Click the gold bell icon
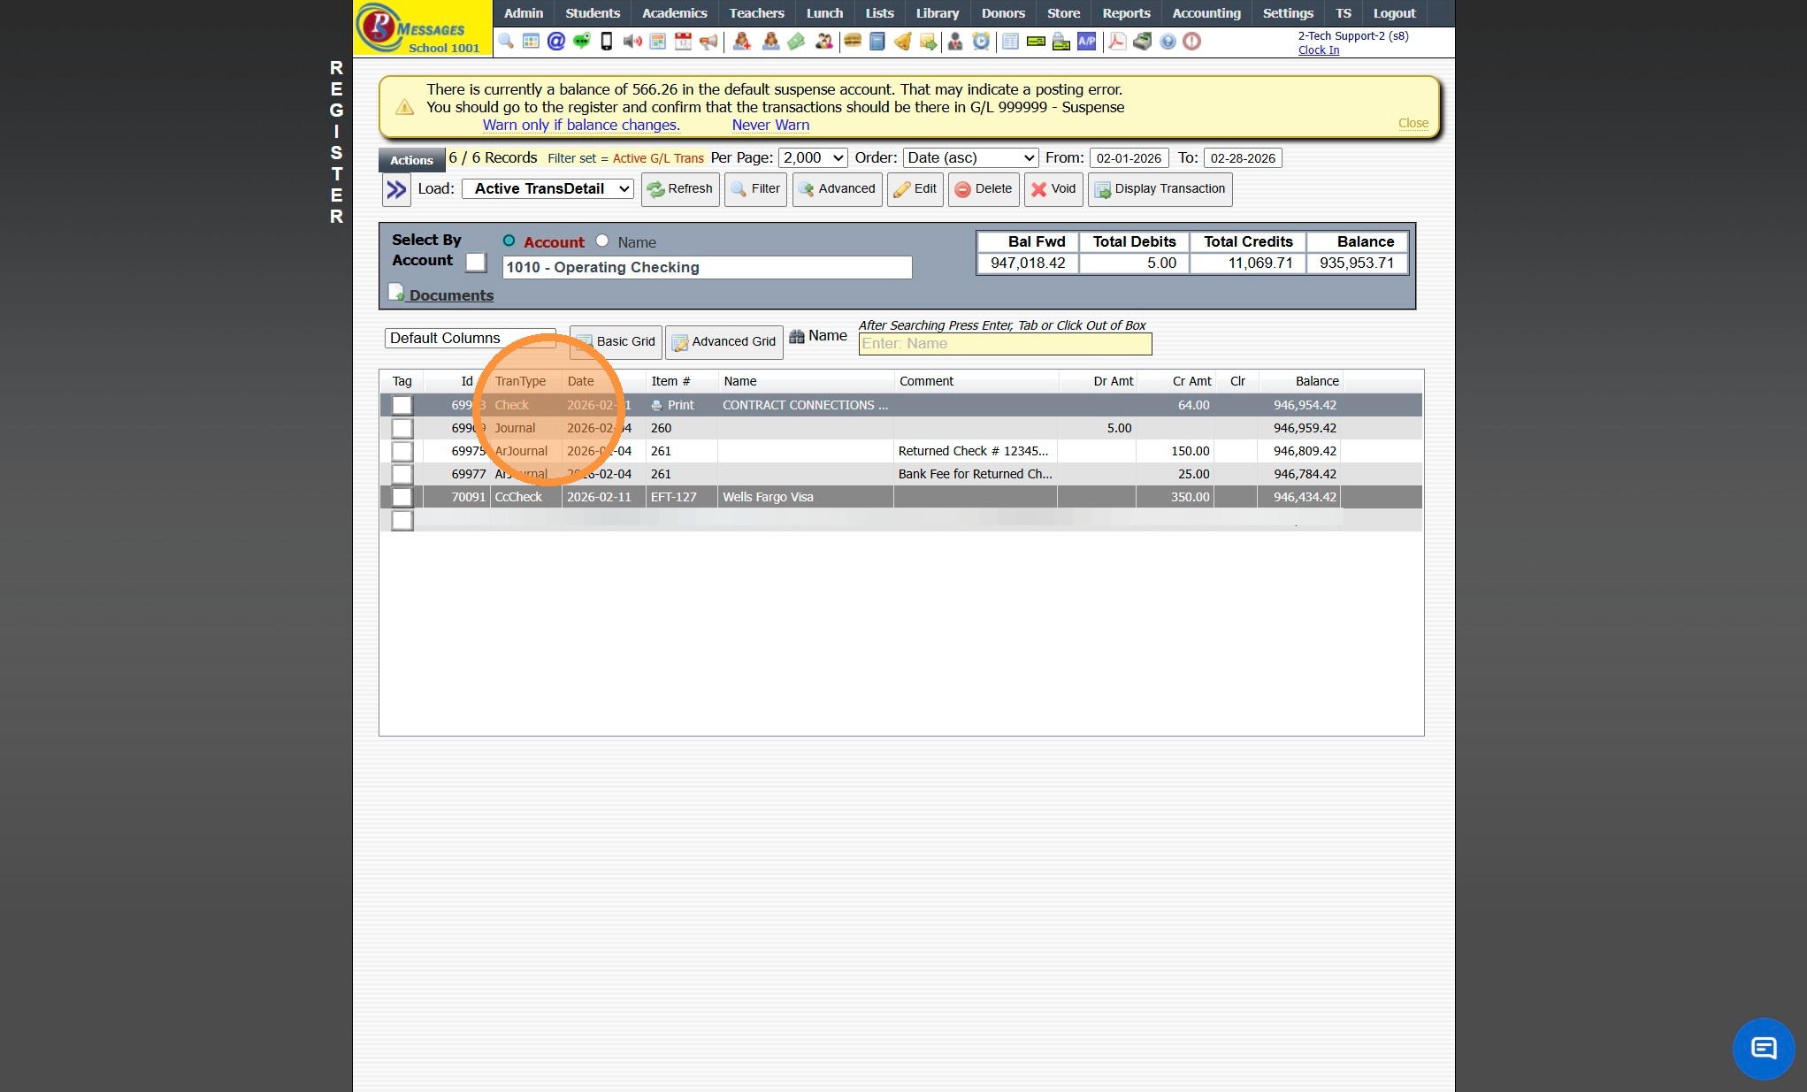Image resolution: width=1807 pixels, height=1092 pixels. point(902,42)
